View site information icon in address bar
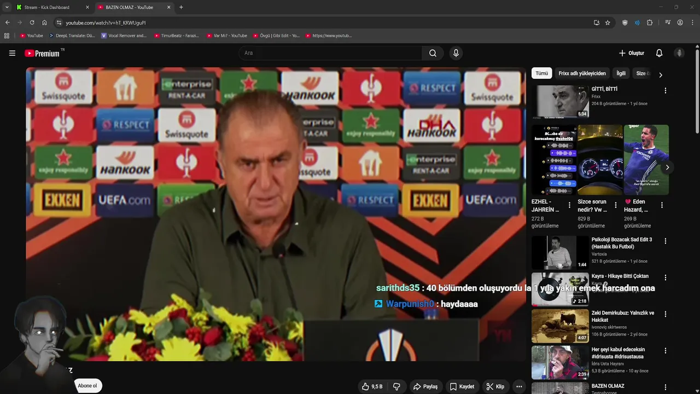This screenshot has width=700, height=394. 59,22
